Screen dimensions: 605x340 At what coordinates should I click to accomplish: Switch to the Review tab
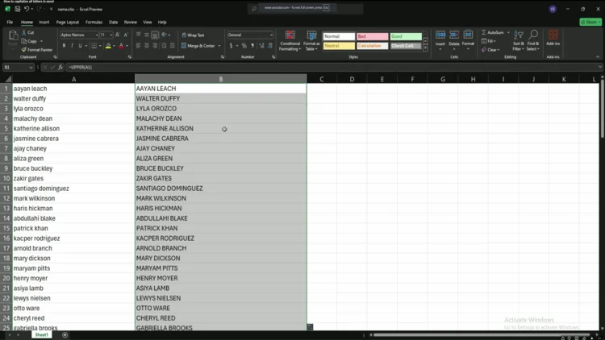131,23
